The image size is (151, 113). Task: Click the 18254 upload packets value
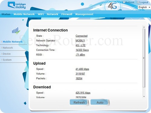click(x=79, y=78)
